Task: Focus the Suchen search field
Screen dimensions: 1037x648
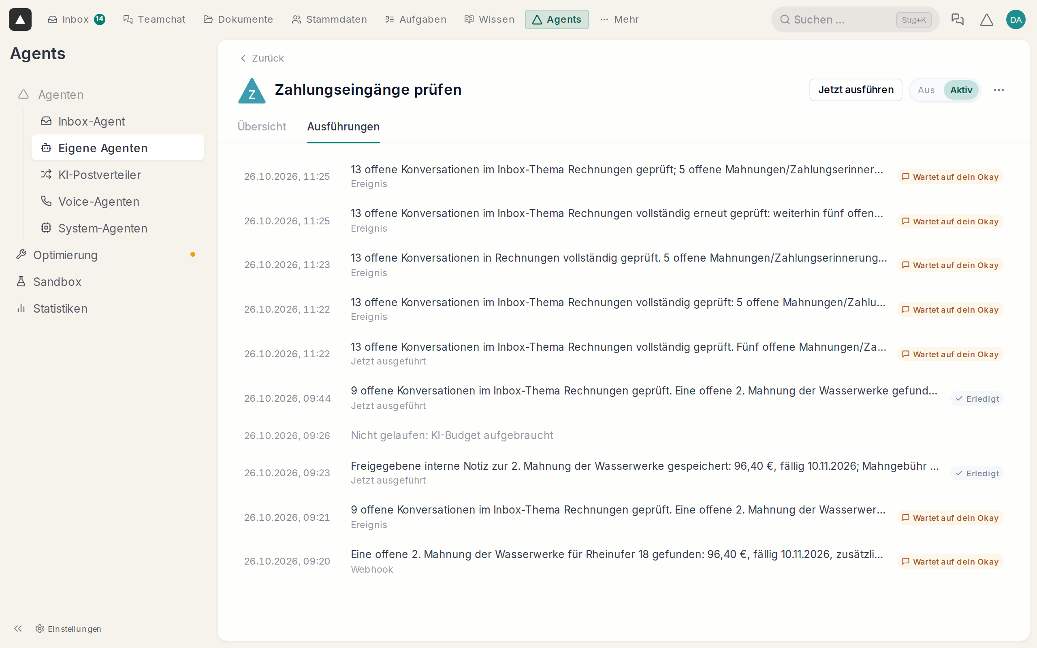Action: (x=855, y=20)
